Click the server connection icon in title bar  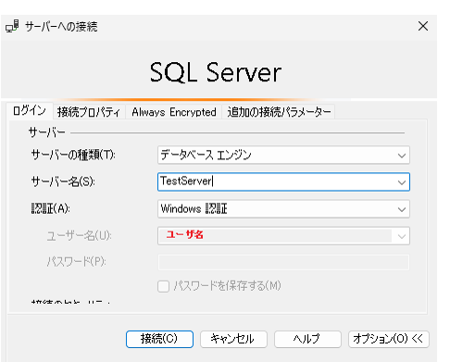click(12, 26)
